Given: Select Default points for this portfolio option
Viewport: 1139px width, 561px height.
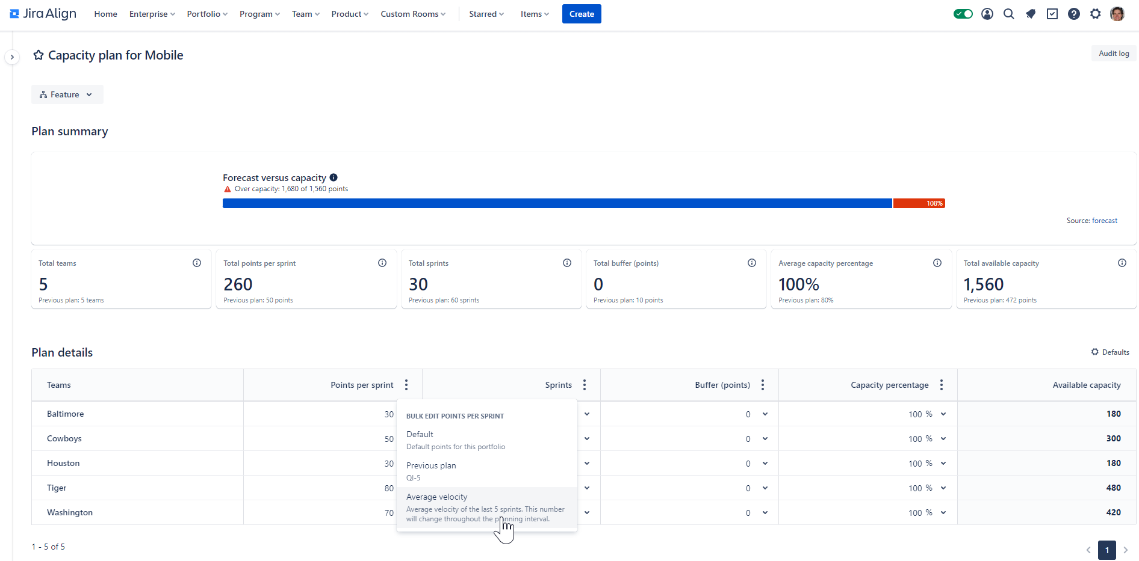Looking at the screenshot, I should (x=486, y=440).
